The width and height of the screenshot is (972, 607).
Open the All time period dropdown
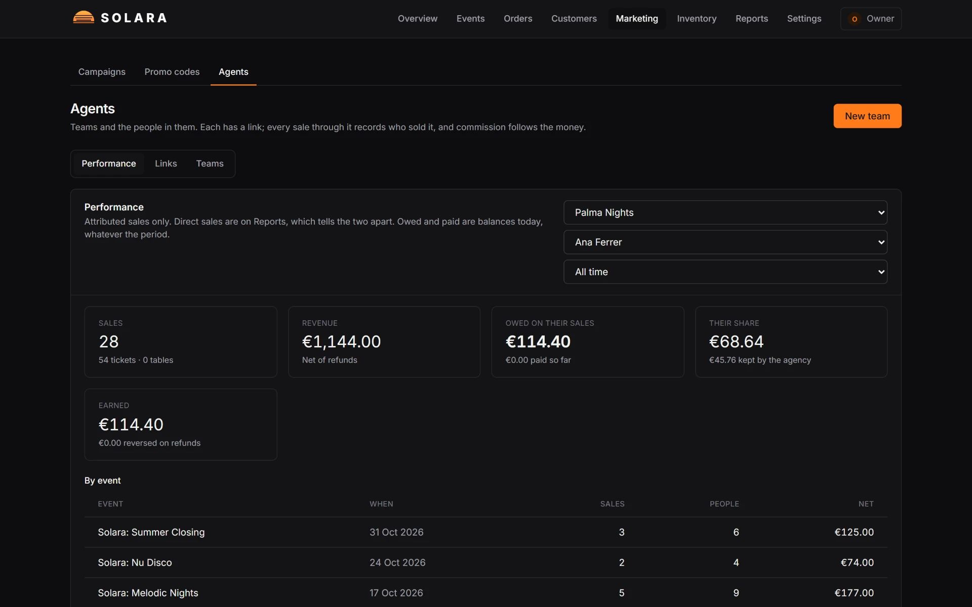coord(725,272)
